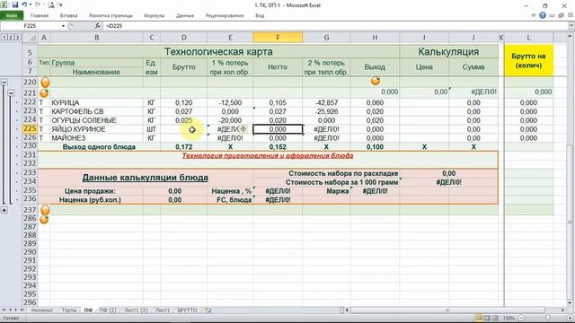575x323 pixels.
Task: Select brutto cell 0,120 for КУРИЦА
Action: click(x=183, y=102)
